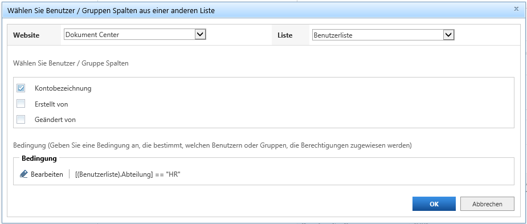
Task: Click the Geändert von label text
Action: tap(55, 120)
